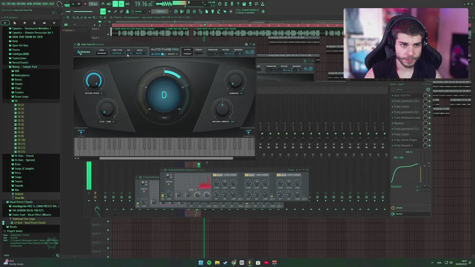Click the Antares logo in Auto-Tune Pro

83,52
